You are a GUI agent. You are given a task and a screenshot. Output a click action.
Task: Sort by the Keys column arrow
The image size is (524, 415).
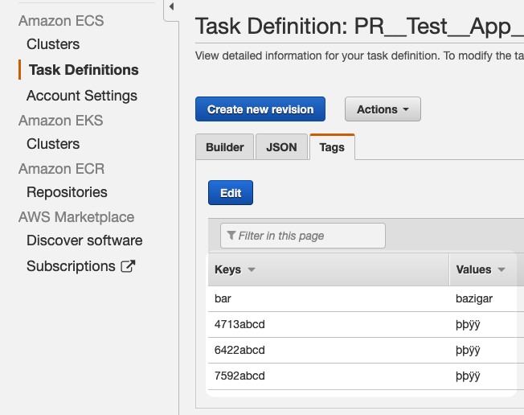(252, 269)
